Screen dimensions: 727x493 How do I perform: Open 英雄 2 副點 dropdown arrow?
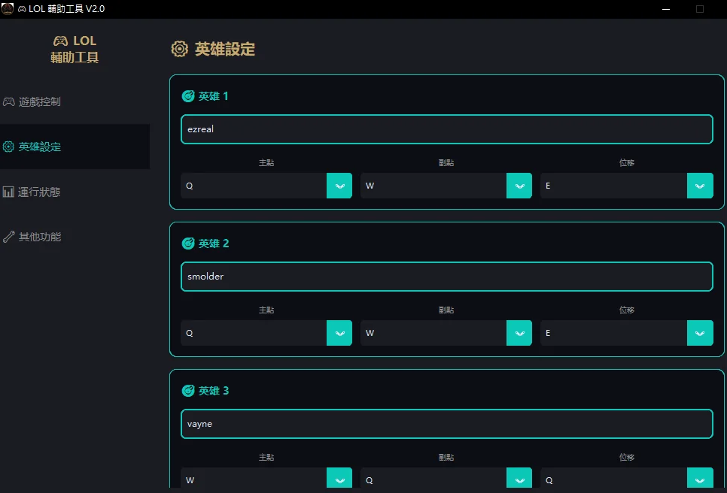coord(519,333)
